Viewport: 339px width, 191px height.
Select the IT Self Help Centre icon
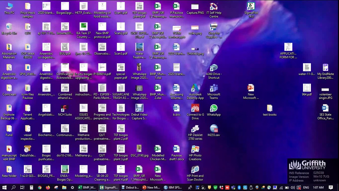(x=214, y=10)
